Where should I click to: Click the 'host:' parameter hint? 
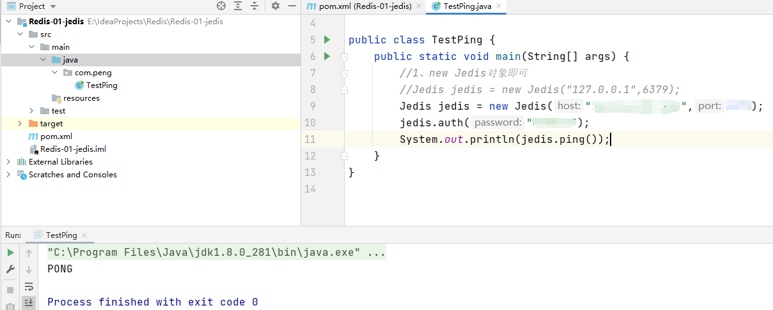(x=568, y=106)
